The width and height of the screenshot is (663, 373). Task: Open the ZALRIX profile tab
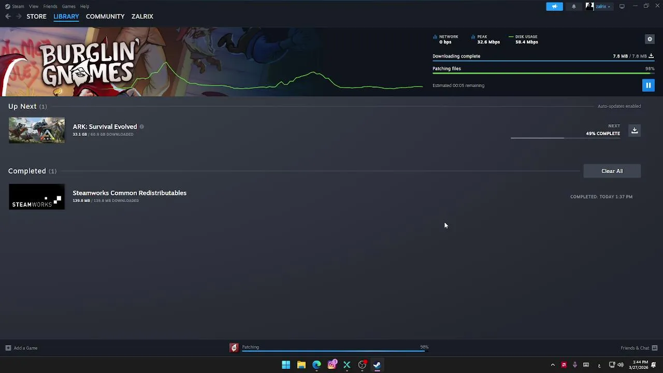tap(142, 17)
